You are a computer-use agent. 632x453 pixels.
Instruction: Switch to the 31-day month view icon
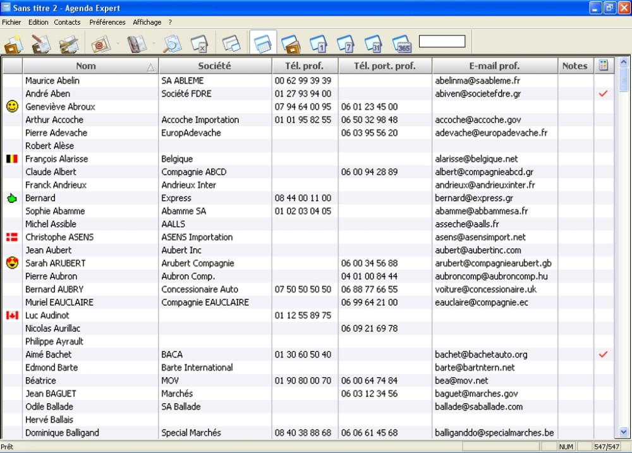coord(374,44)
